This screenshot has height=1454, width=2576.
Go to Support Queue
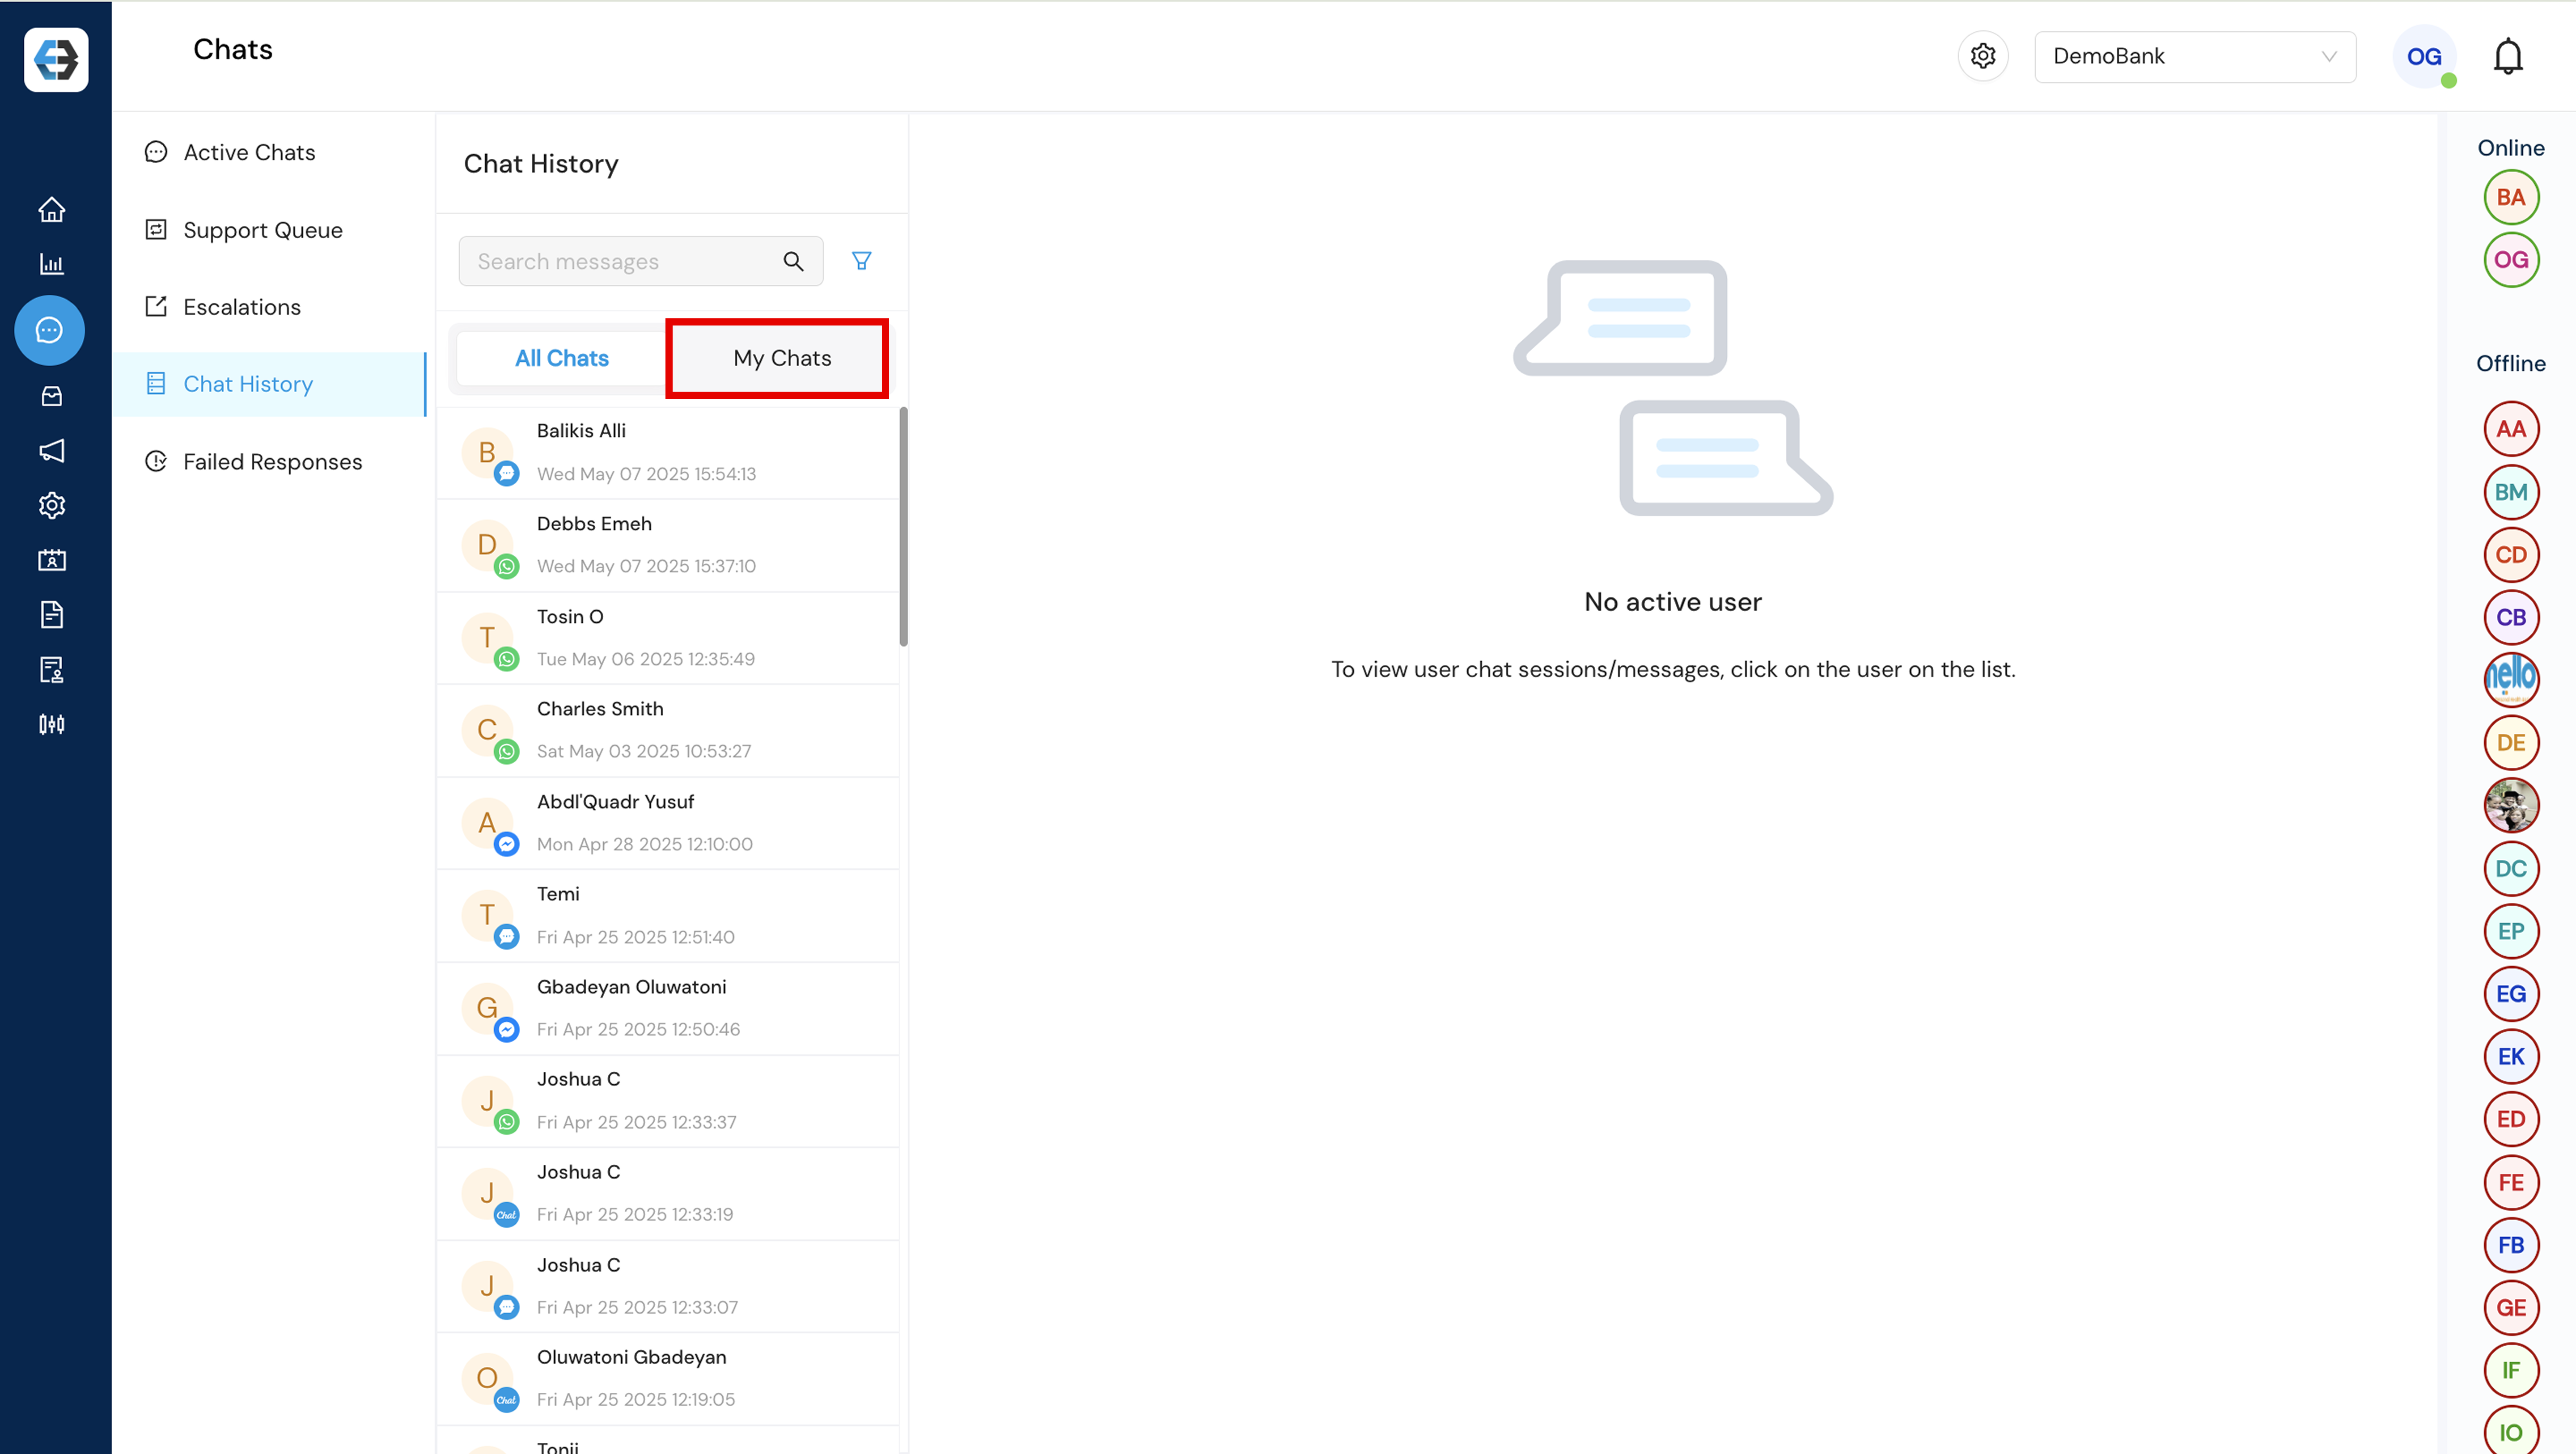click(x=262, y=230)
